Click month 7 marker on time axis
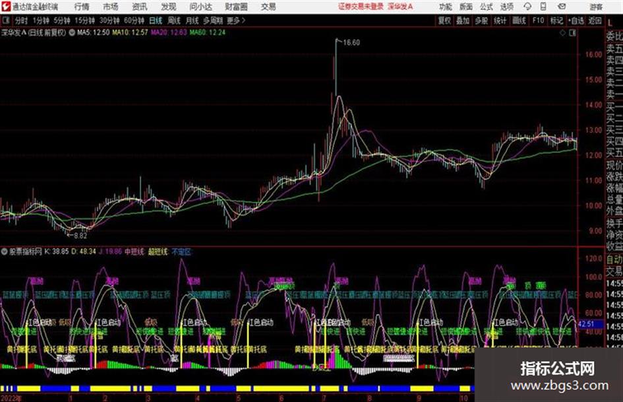Viewport: 623px width, 402px height. [x=324, y=398]
